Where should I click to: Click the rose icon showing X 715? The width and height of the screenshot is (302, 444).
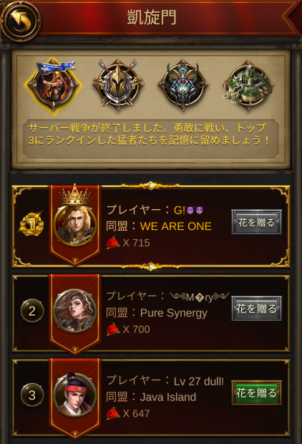click(x=113, y=243)
